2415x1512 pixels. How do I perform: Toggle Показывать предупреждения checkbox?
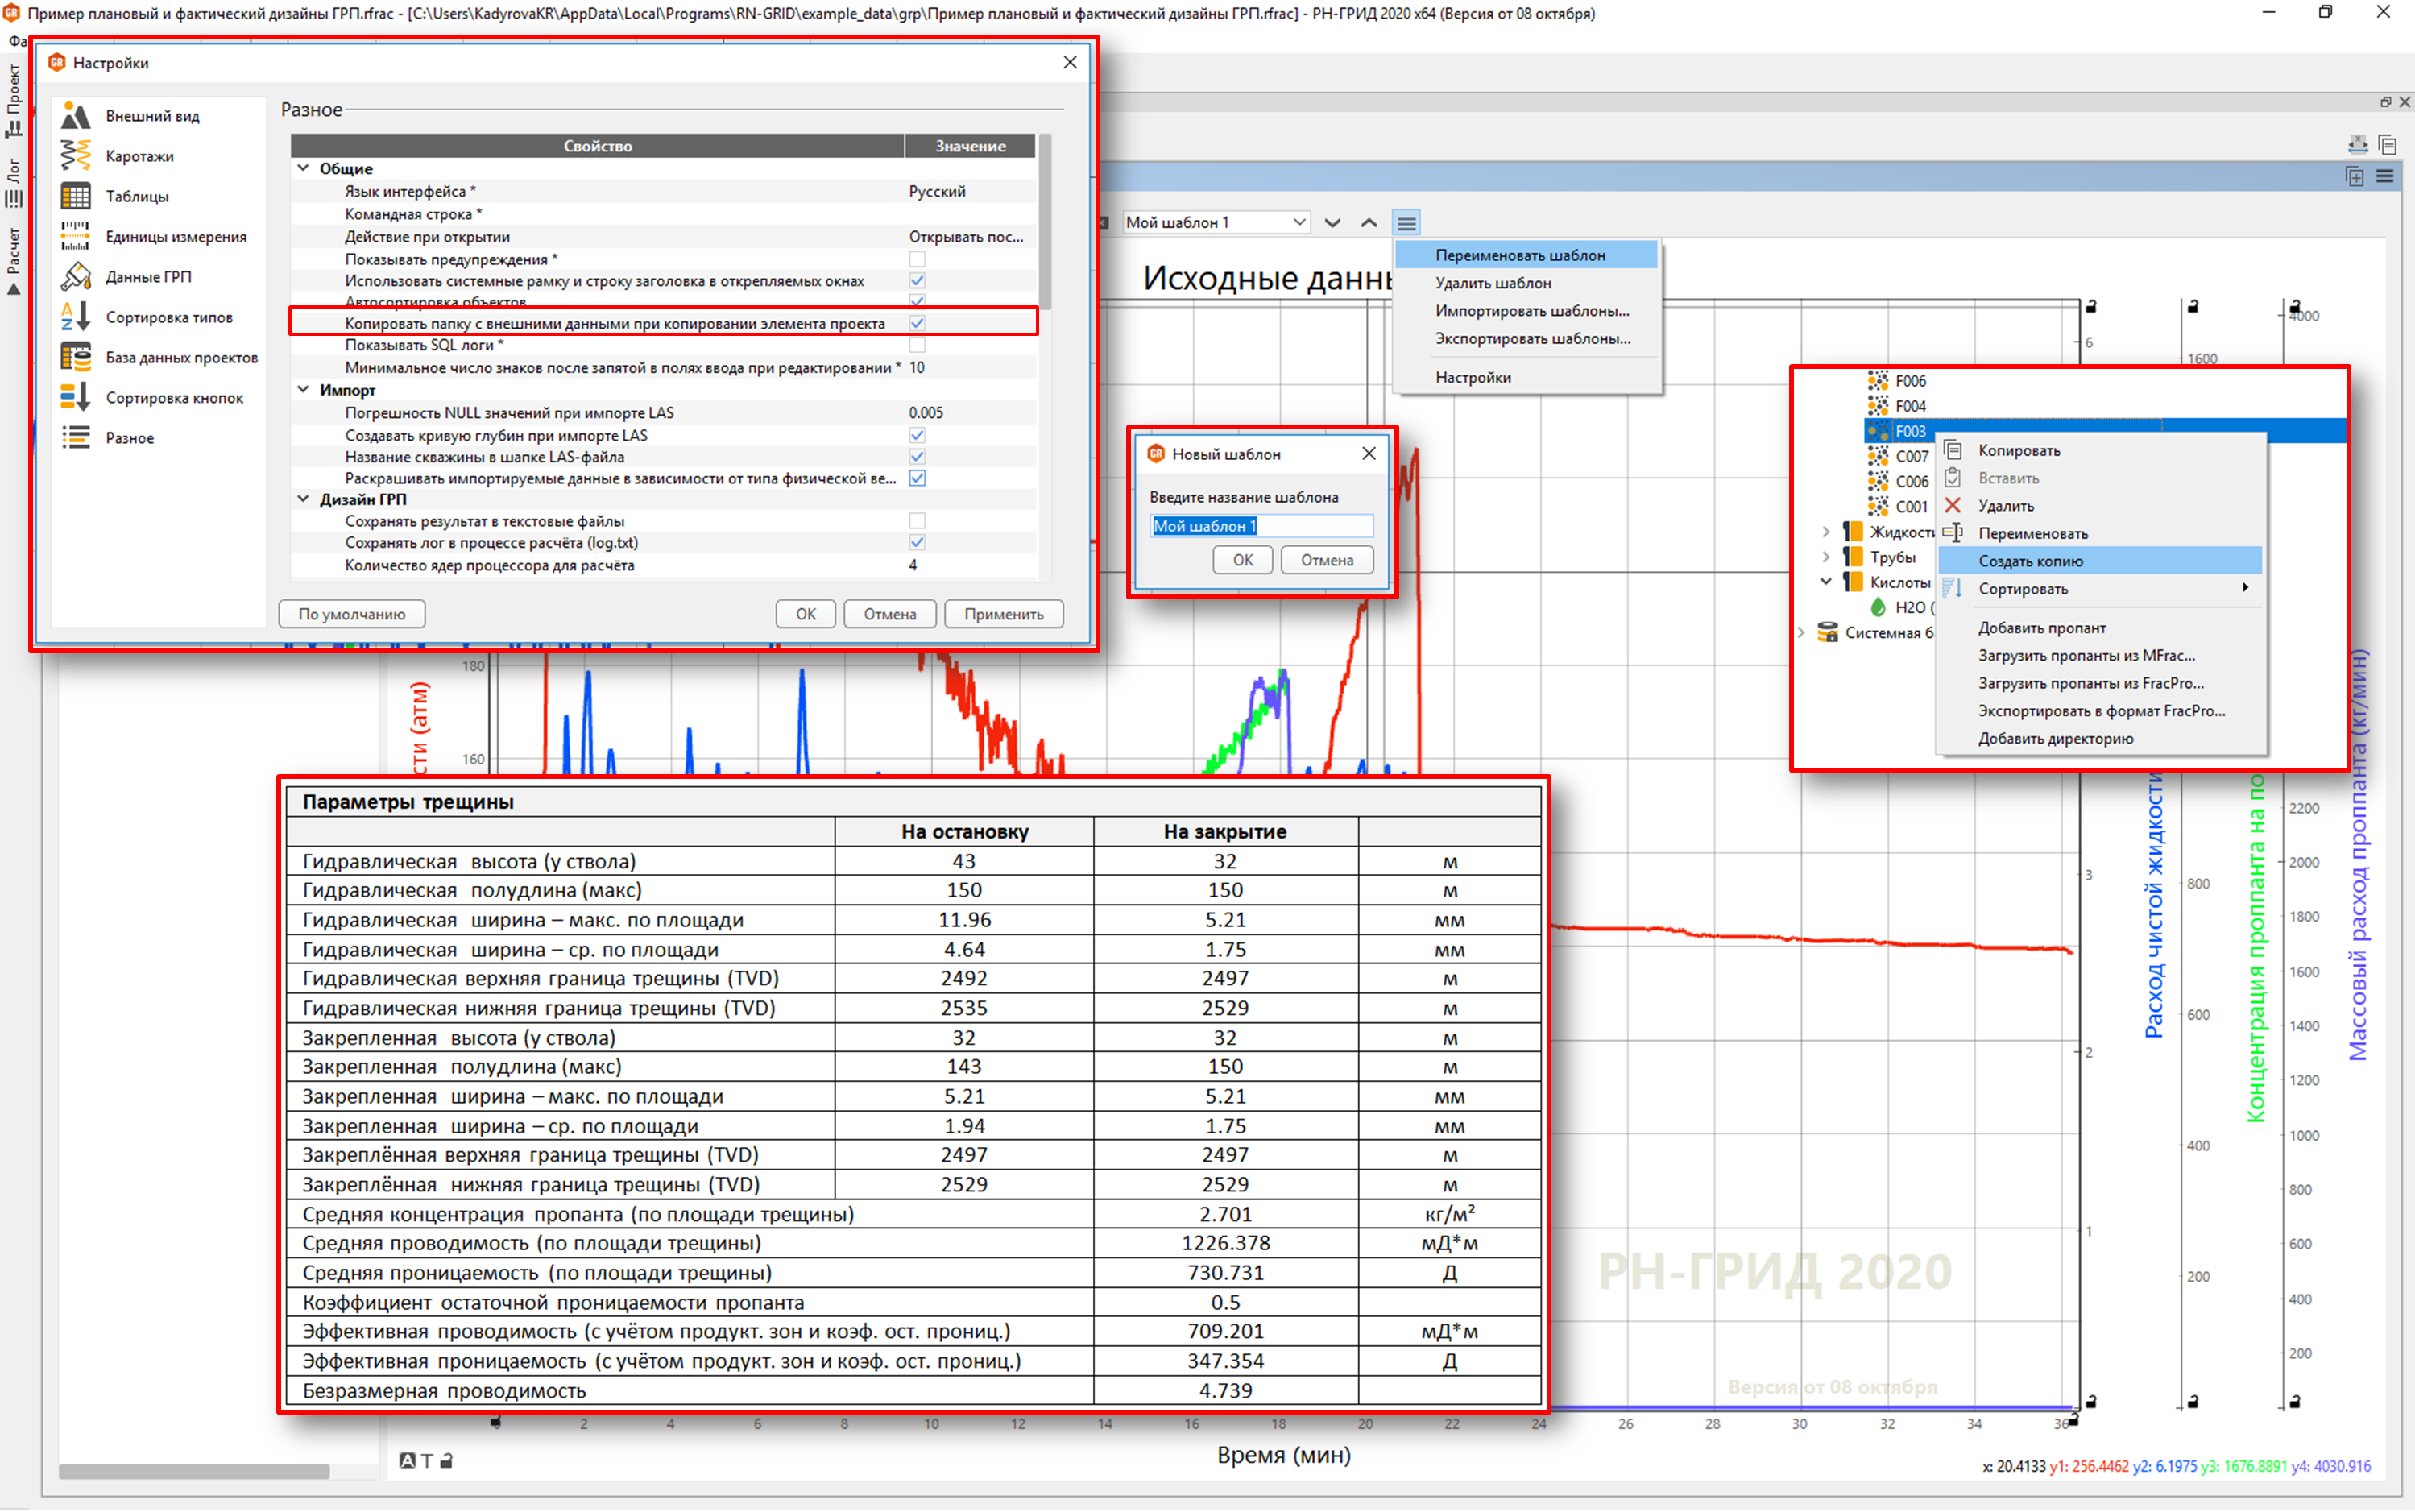pyautogui.click(x=917, y=260)
